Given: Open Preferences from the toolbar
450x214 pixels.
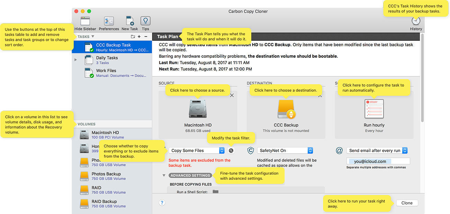Looking at the screenshot, I should (109, 21).
